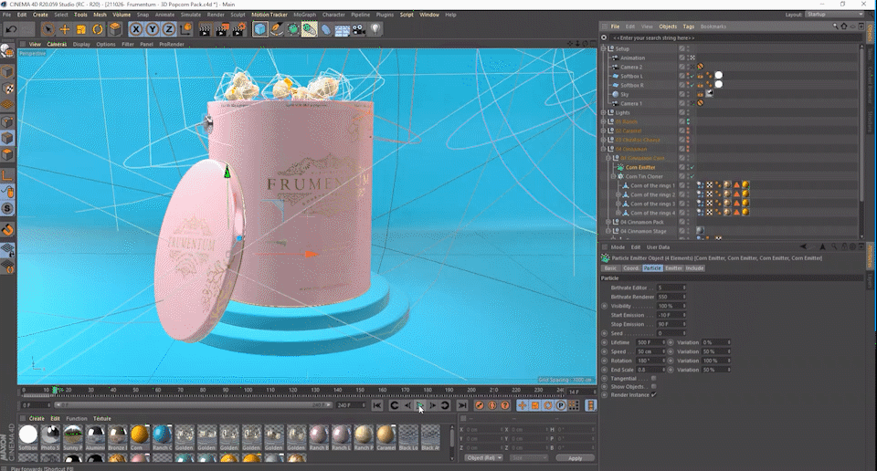
Task: Open Object Manager Tags menu
Action: (689, 26)
